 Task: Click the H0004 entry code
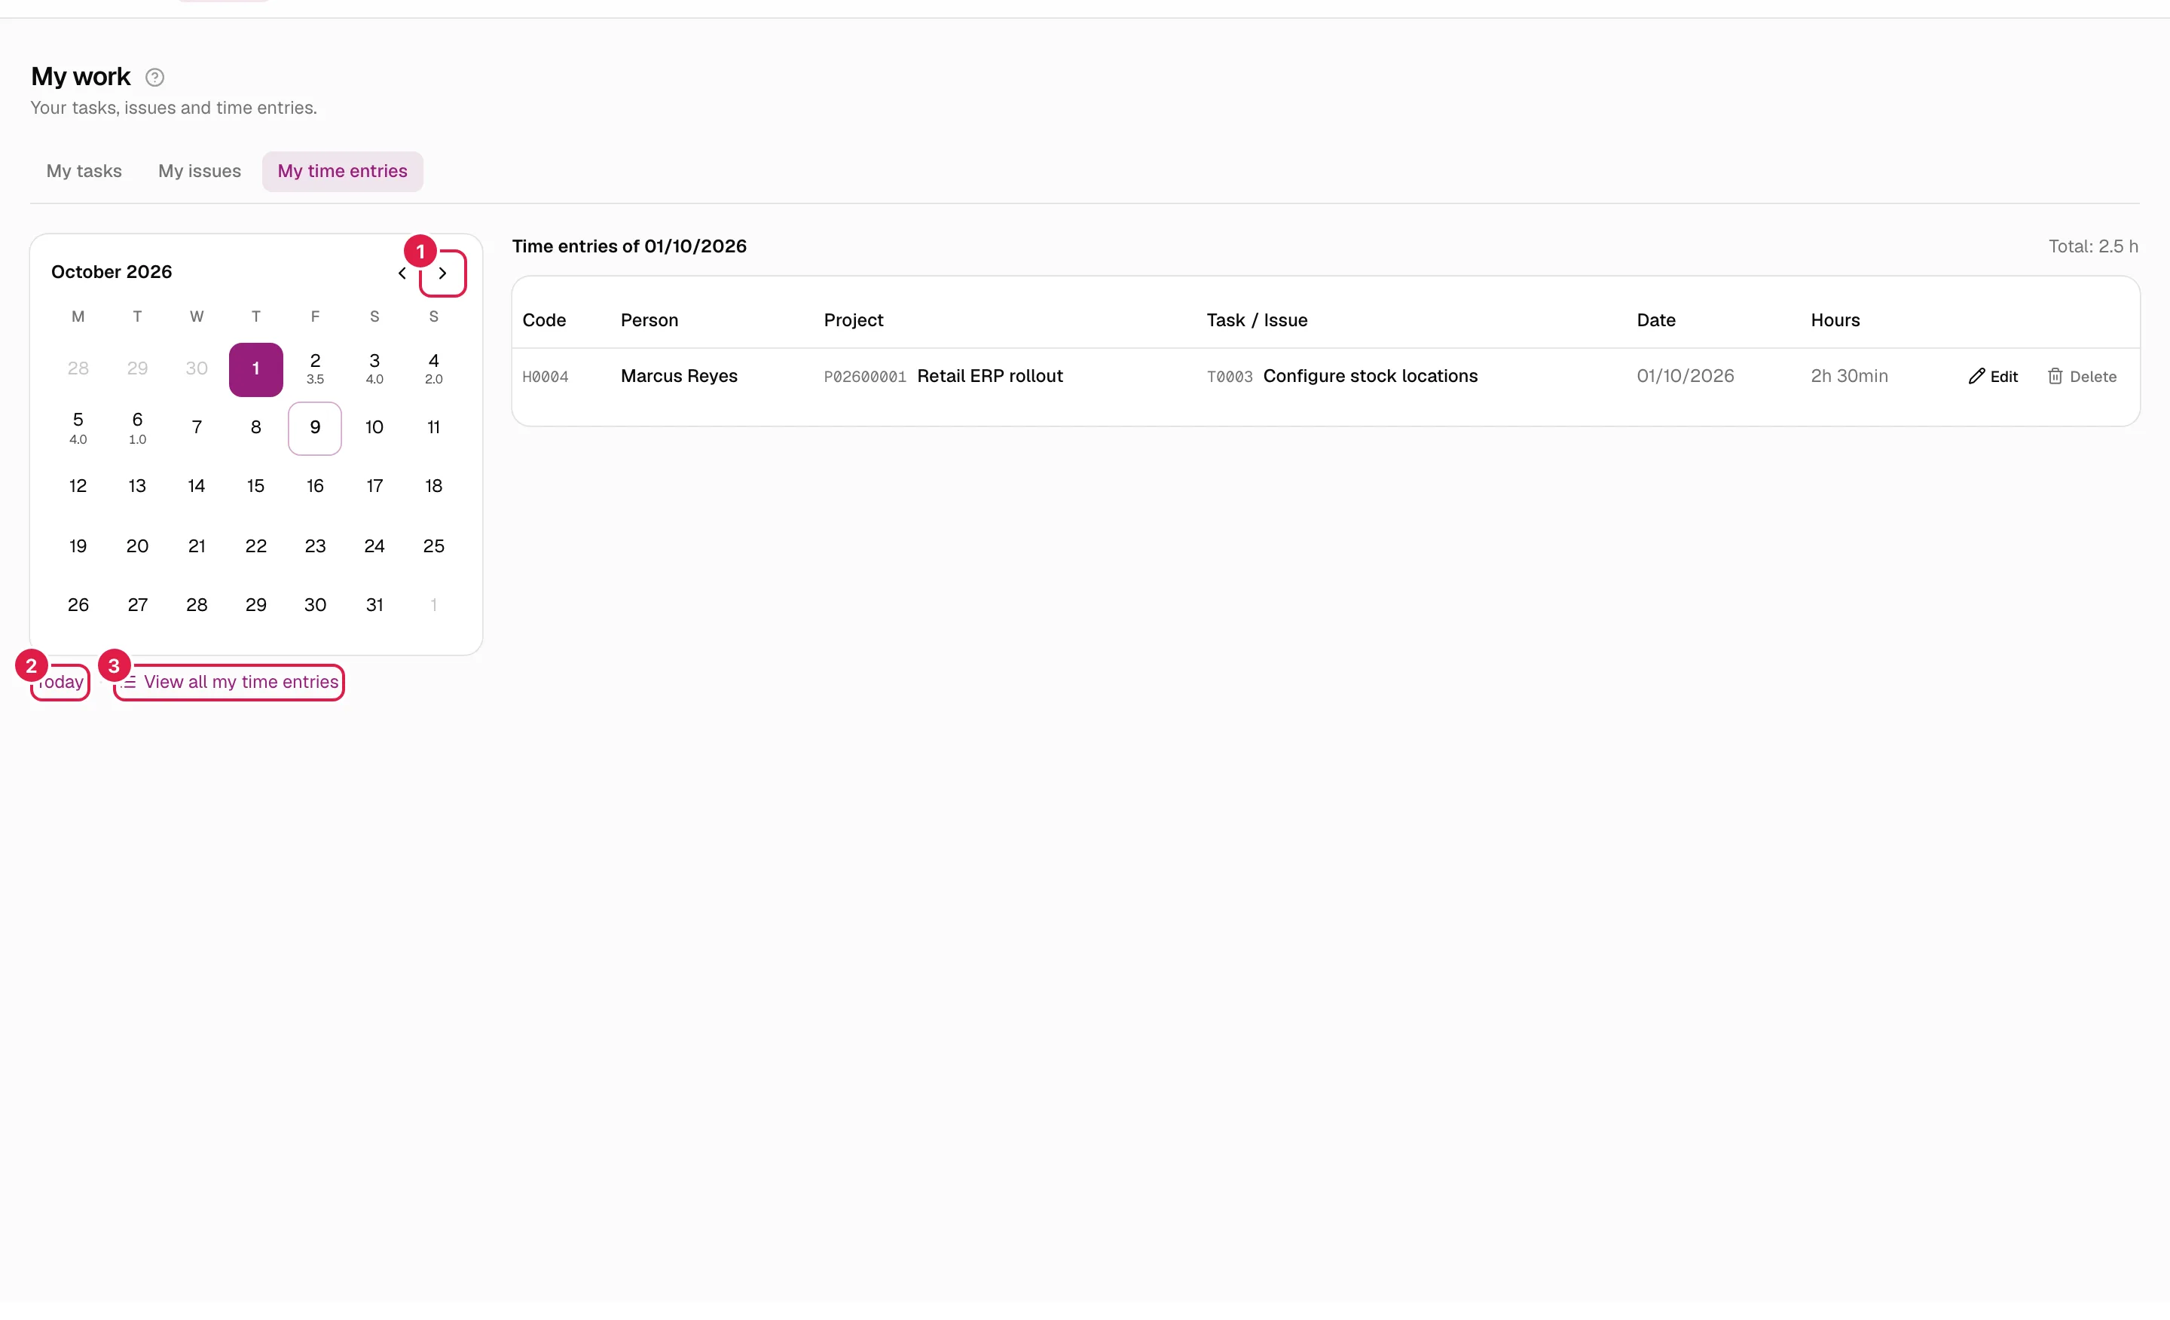(x=546, y=377)
